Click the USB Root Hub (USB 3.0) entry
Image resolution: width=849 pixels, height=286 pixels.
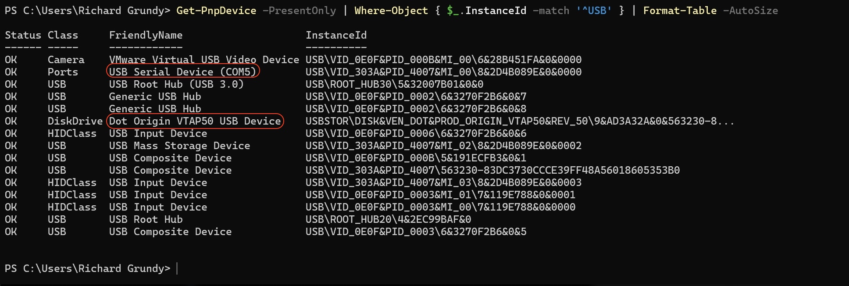tap(176, 84)
